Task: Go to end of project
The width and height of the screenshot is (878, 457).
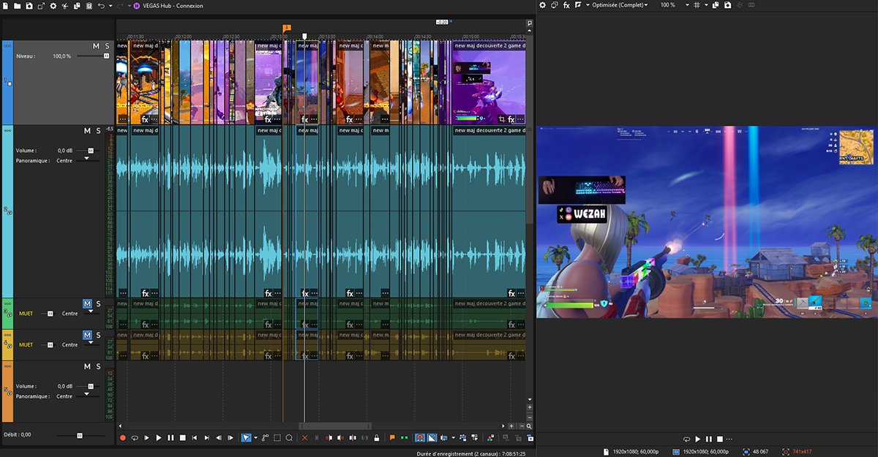Action: point(206,438)
